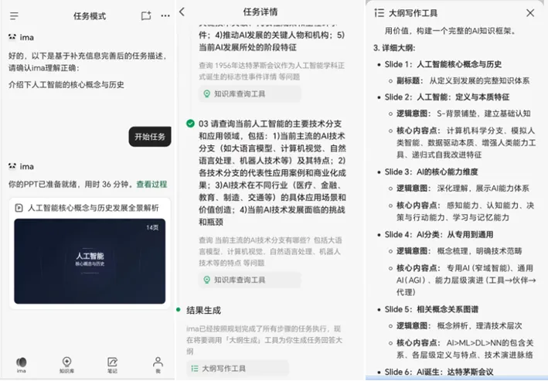This screenshot has height=381, width=548.
Task: Select Slide 5: 相关概念关系图谱 entry
Action: point(431,309)
